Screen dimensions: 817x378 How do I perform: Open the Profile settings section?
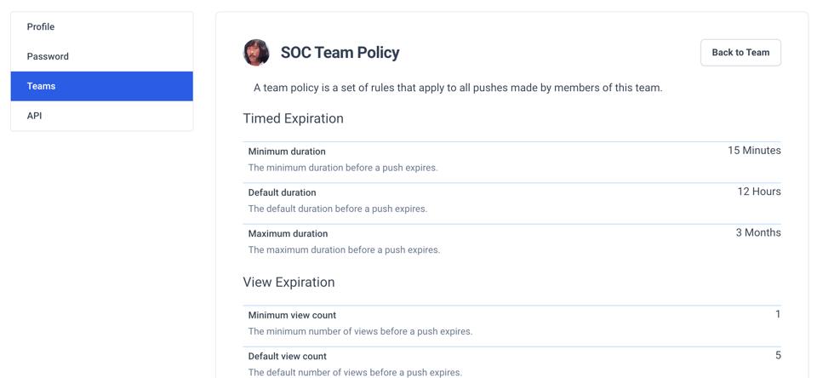pos(41,27)
